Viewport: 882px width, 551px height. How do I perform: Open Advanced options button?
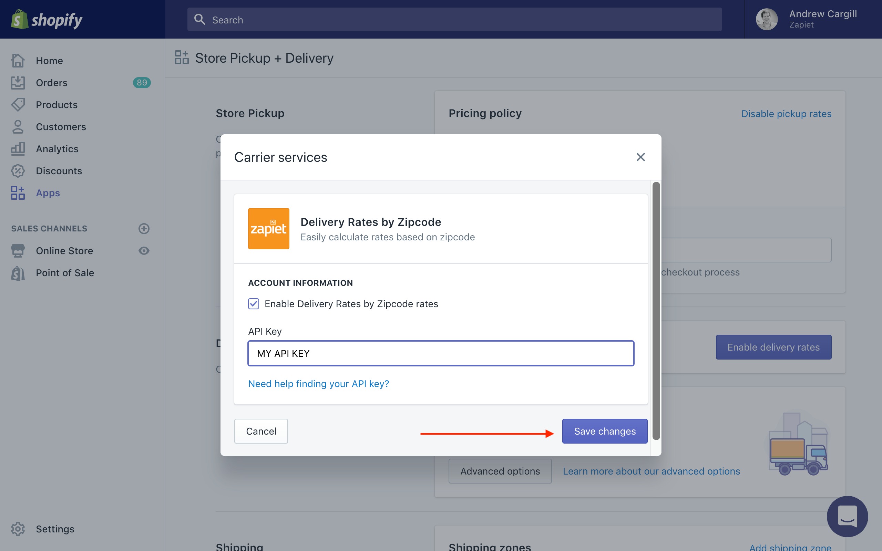tap(500, 471)
